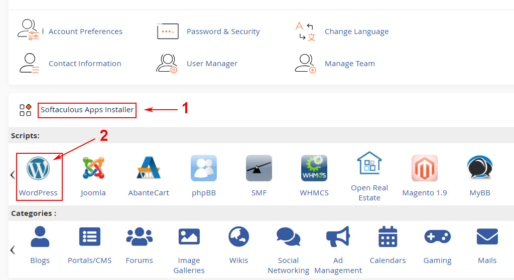514x280 pixels.
Task: Select the AbanteCart script icon
Action: (149, 167)
